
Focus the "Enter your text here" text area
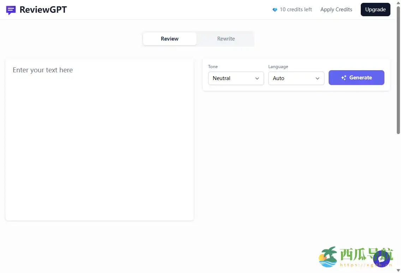coord(100,141)
